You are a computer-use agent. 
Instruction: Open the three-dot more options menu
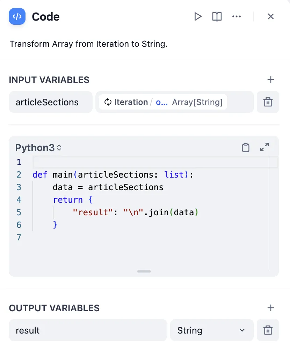237,17
